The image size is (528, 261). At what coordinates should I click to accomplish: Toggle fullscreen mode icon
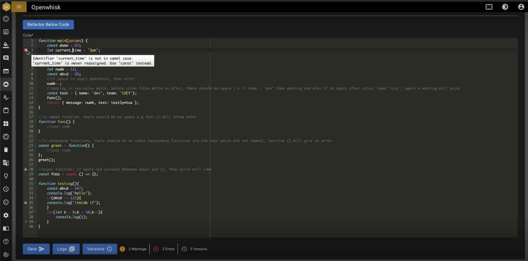(489, 7)
